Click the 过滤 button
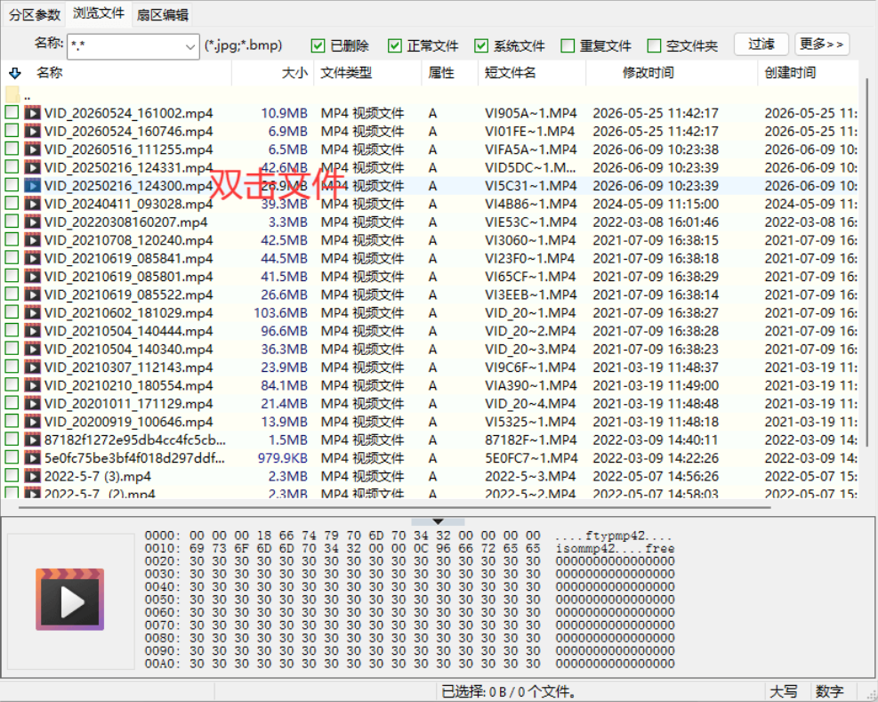Screen dimensions: 878x702 [761, 44]
